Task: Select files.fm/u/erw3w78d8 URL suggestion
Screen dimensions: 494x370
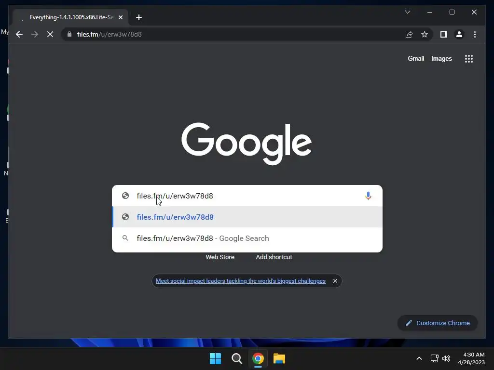Action: click(x=247, y=217)
